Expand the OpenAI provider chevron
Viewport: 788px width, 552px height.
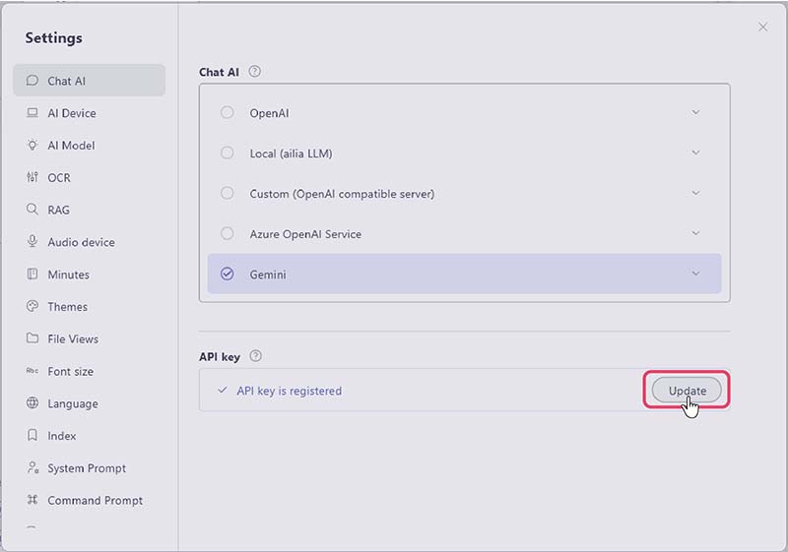(695, 112)
